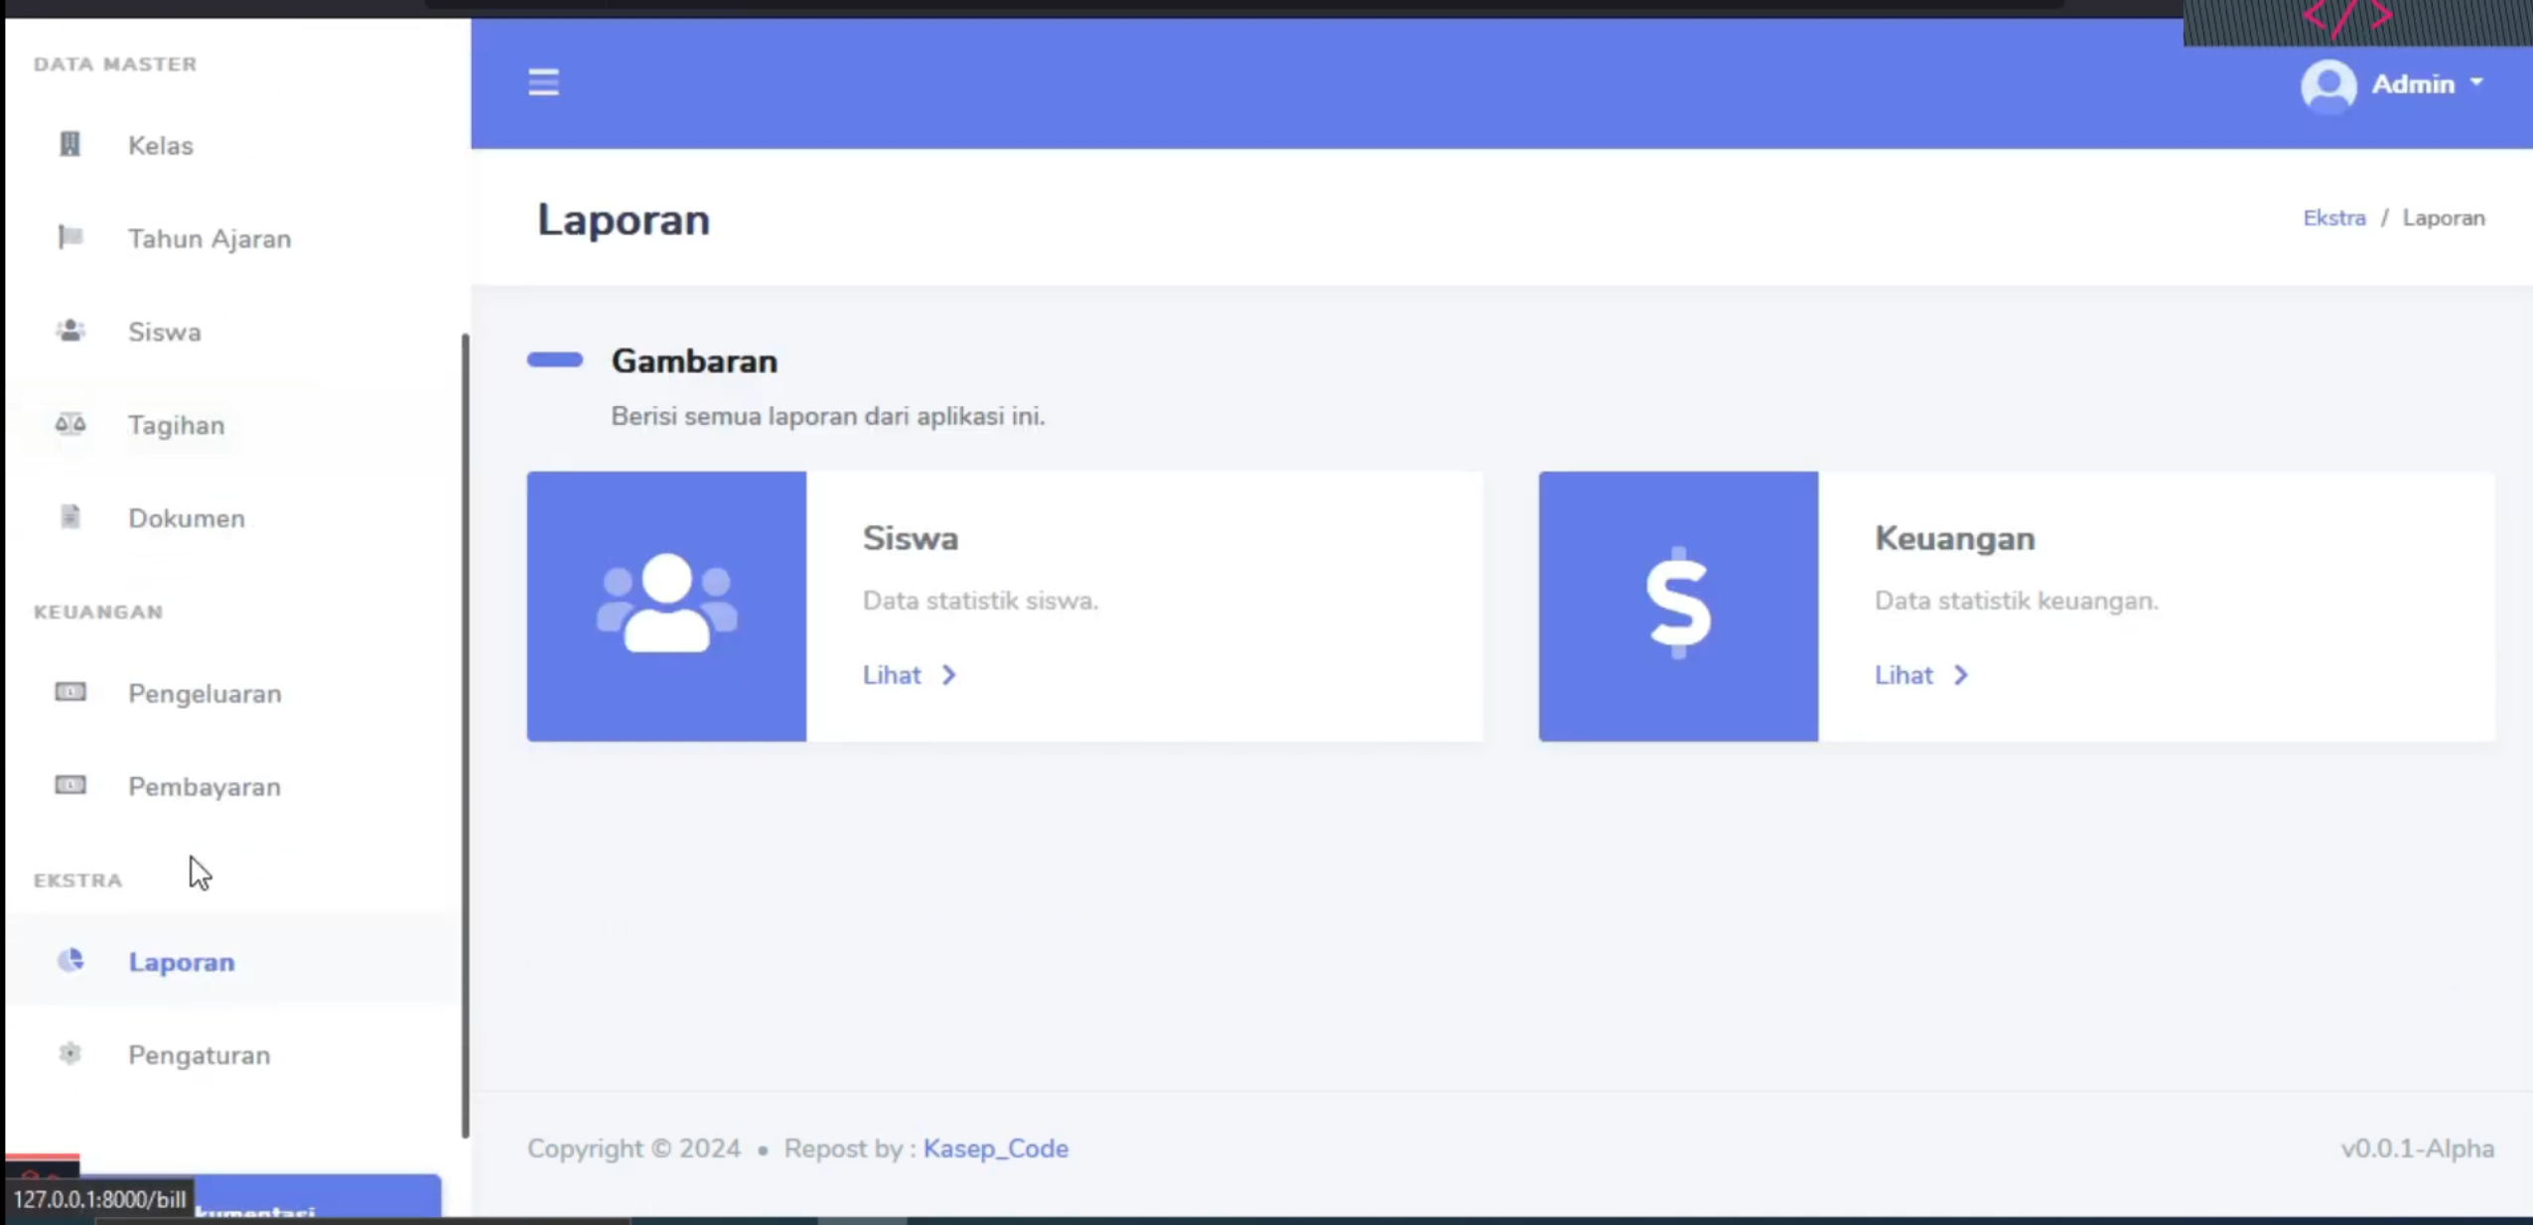The width and height of the screenshot is (2533, 1225).
Task: Click Lihat link in Siswa card
Action: click(x=892, y=675)
